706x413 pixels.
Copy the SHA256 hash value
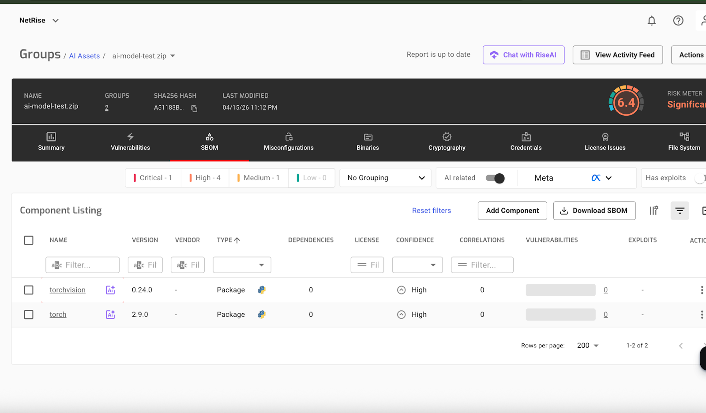click(x=194, y=108)
